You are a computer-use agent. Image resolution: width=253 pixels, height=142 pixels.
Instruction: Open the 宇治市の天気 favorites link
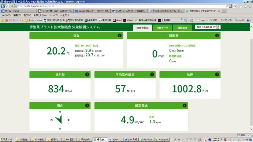[x=75, y=20]
